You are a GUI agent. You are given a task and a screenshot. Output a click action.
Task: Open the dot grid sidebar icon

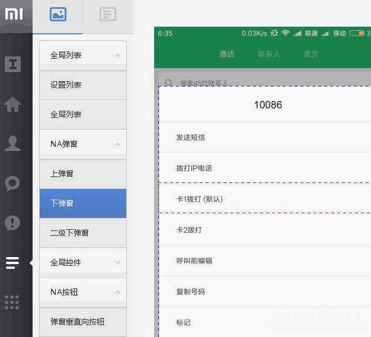(x=12, y=302)
